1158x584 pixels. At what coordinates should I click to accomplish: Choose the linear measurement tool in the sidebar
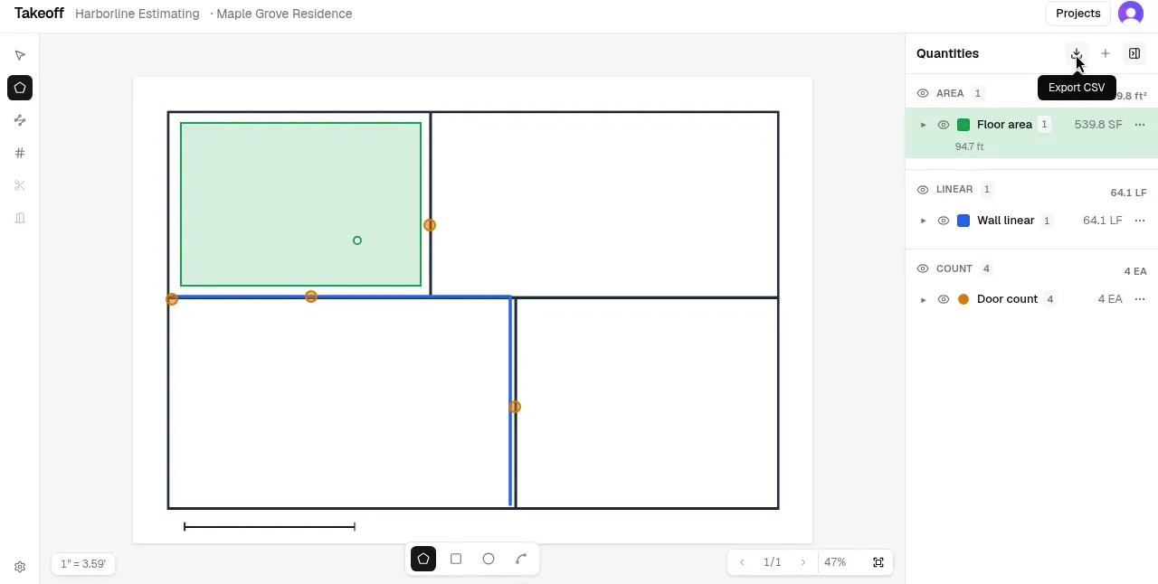pos(20,120)
